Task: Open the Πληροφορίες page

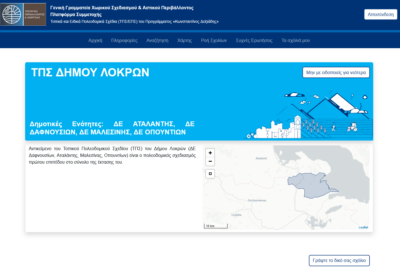Action: pos(124,40)
